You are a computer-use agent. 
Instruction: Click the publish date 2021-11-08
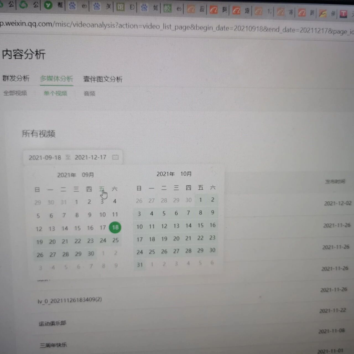(332, 331)
